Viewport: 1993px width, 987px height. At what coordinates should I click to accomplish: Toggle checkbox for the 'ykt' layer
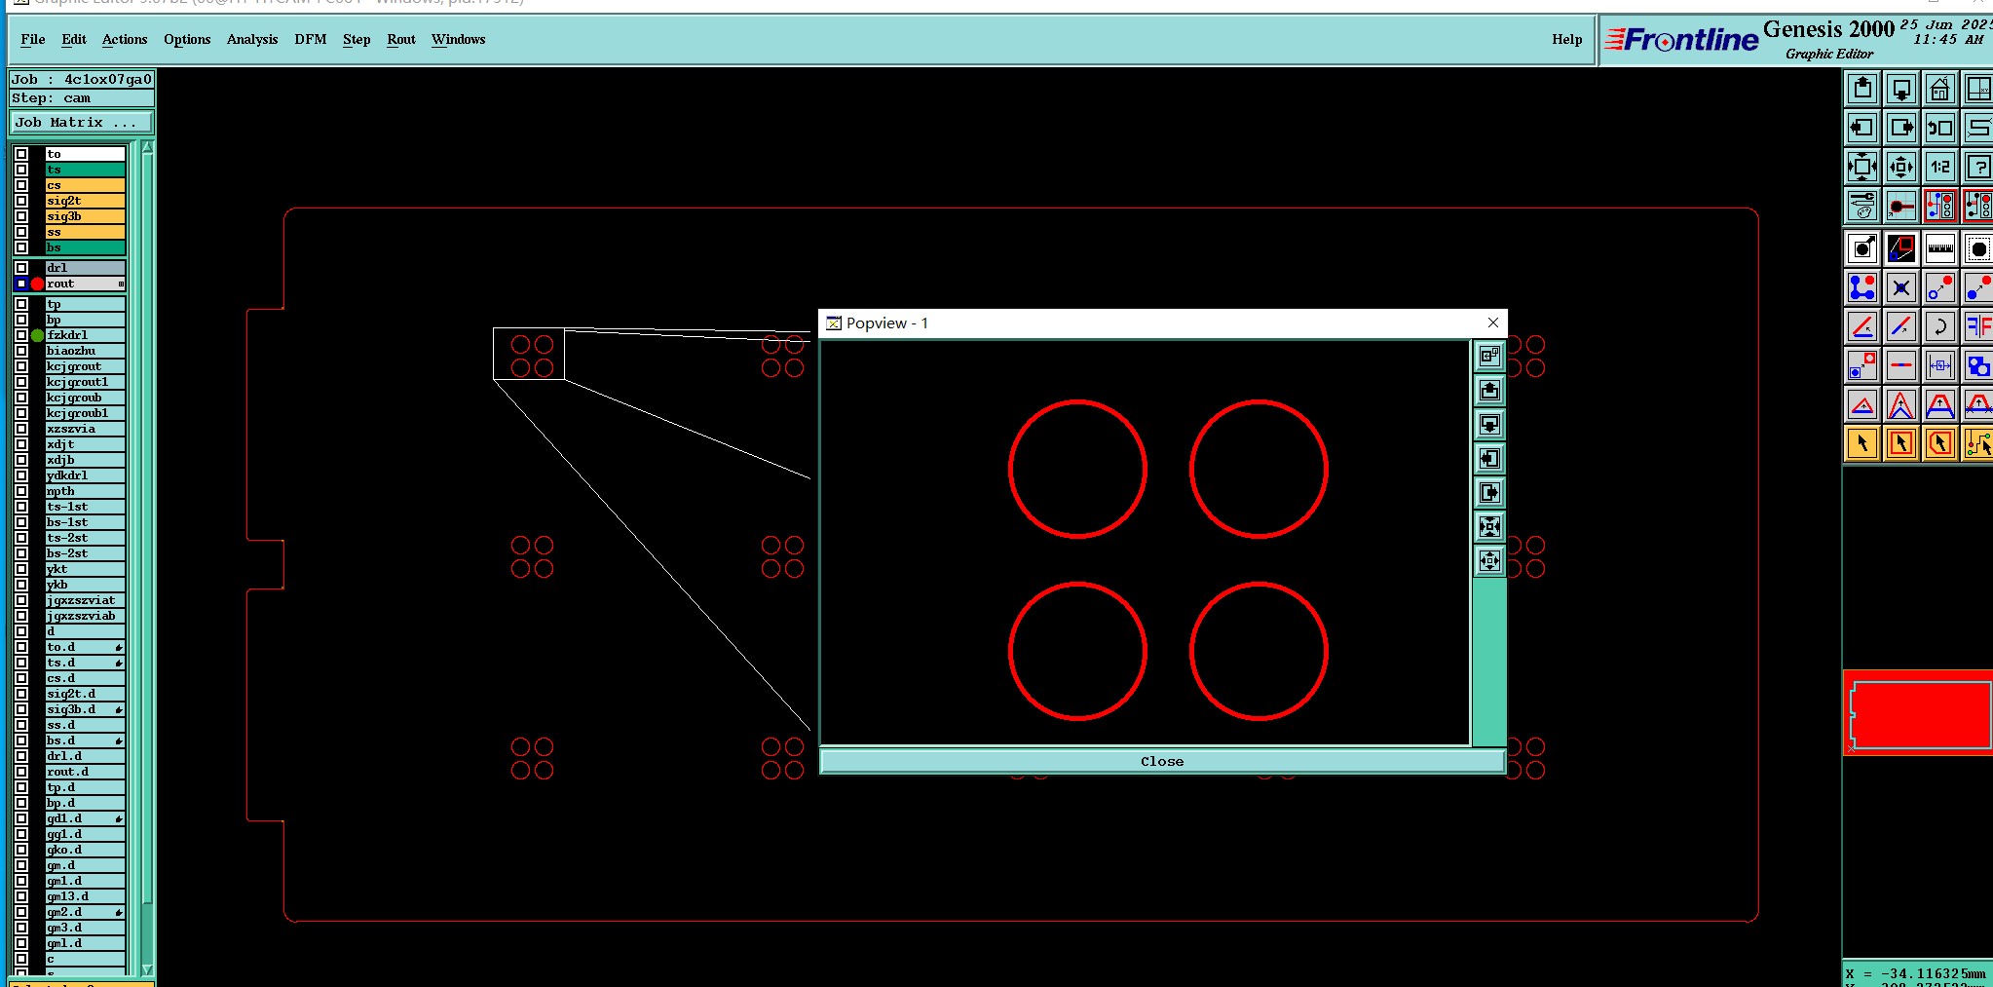pos(21,569)
